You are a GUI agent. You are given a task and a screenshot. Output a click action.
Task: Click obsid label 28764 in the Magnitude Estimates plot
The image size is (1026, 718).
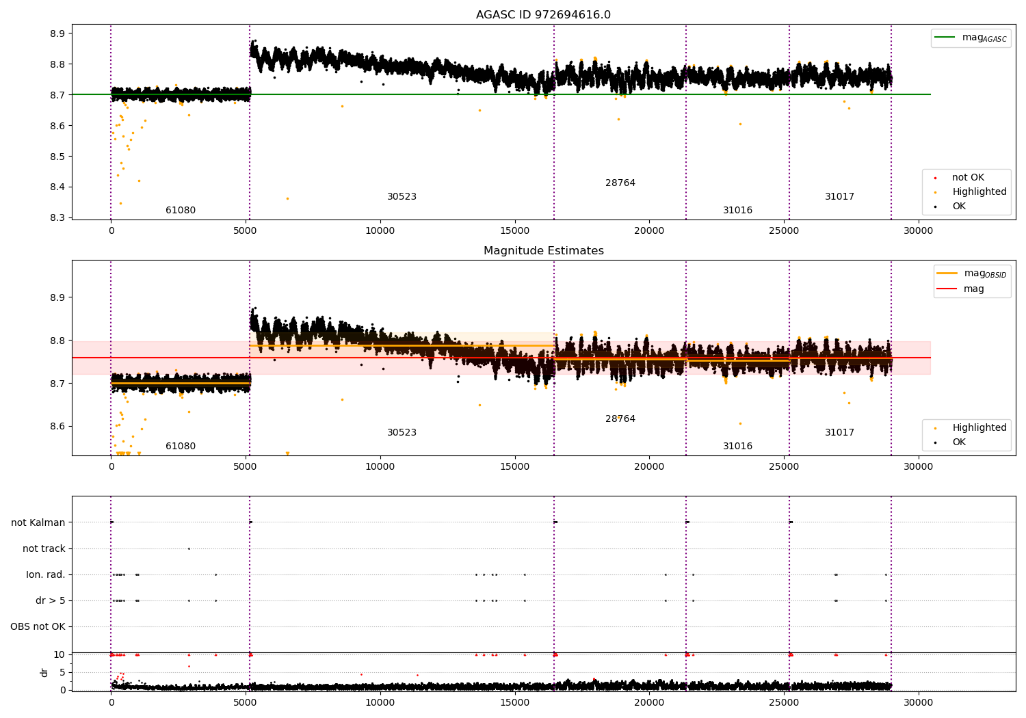point(620,419)
